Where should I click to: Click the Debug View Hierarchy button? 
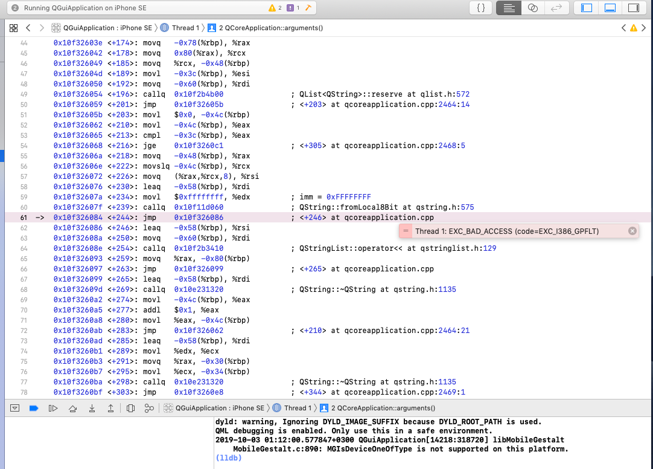click(x=131, y=408)
